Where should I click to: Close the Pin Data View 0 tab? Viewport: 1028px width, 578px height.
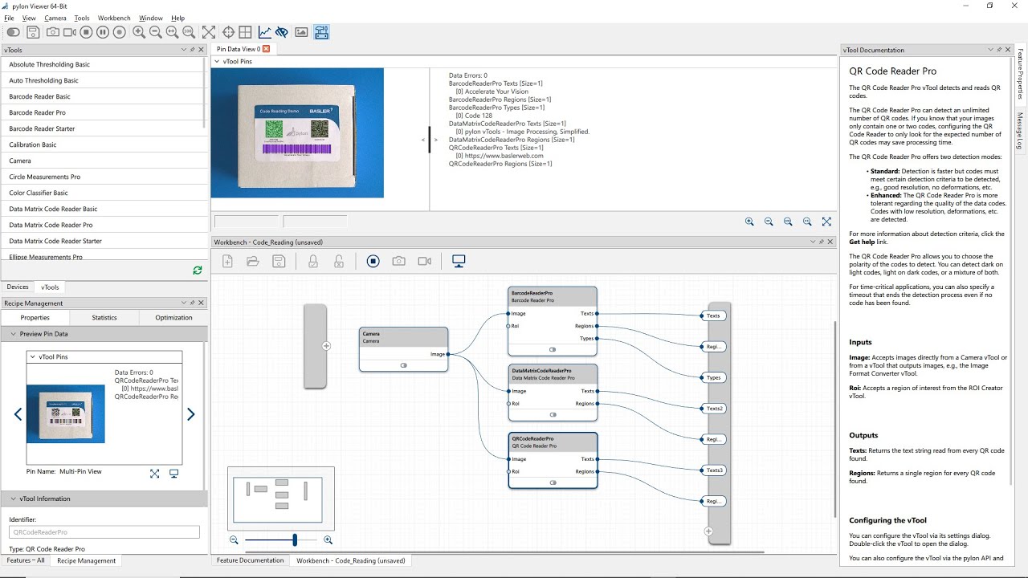click(x=267, y=49)
